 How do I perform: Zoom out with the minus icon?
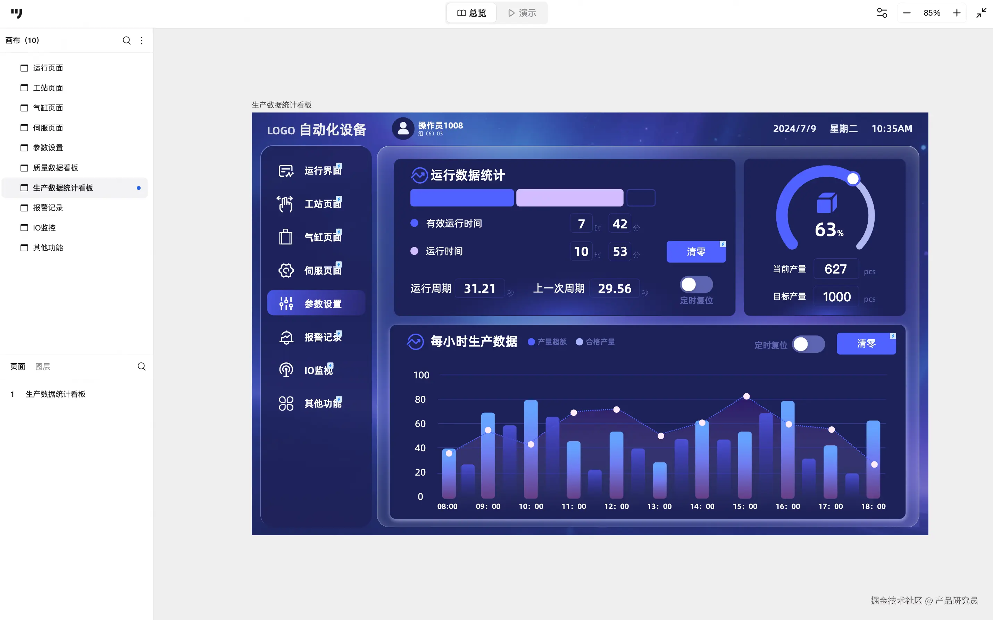point(907,13)
